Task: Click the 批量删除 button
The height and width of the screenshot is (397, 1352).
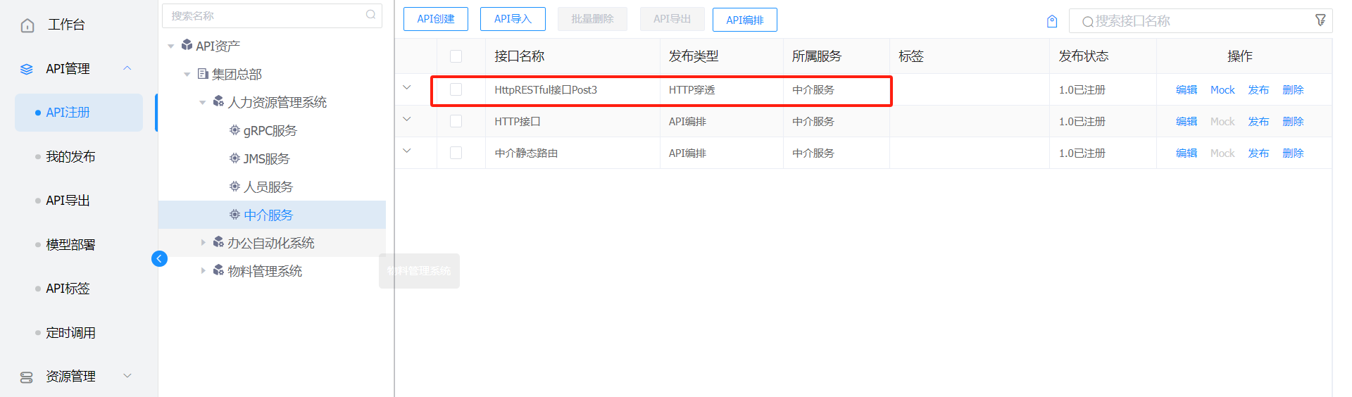Action: [x=592, y=19]
